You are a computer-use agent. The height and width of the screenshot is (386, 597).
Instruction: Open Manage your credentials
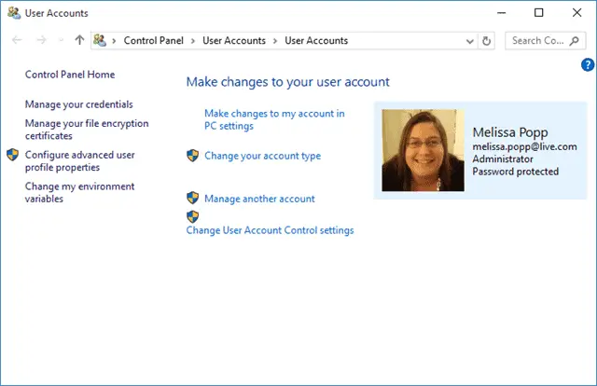78,104
